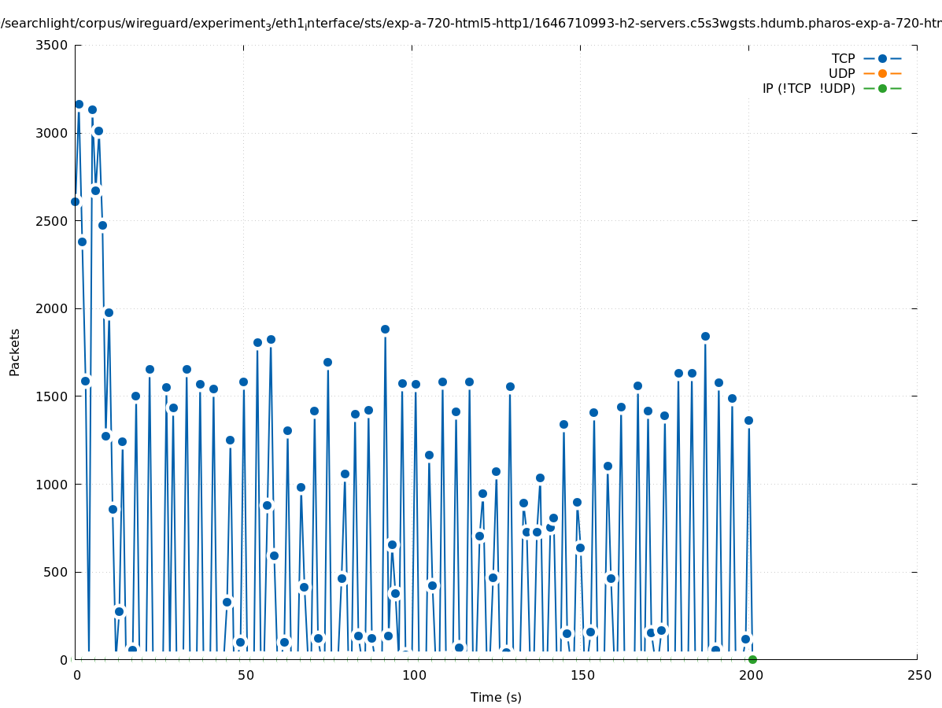
Task: Click the last TCP peak near 1360 packets
Action: tap(748, 420)
